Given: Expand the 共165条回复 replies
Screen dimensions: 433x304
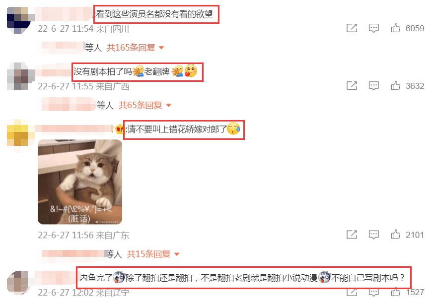Looking at the screenshot, I should (135, 48).
